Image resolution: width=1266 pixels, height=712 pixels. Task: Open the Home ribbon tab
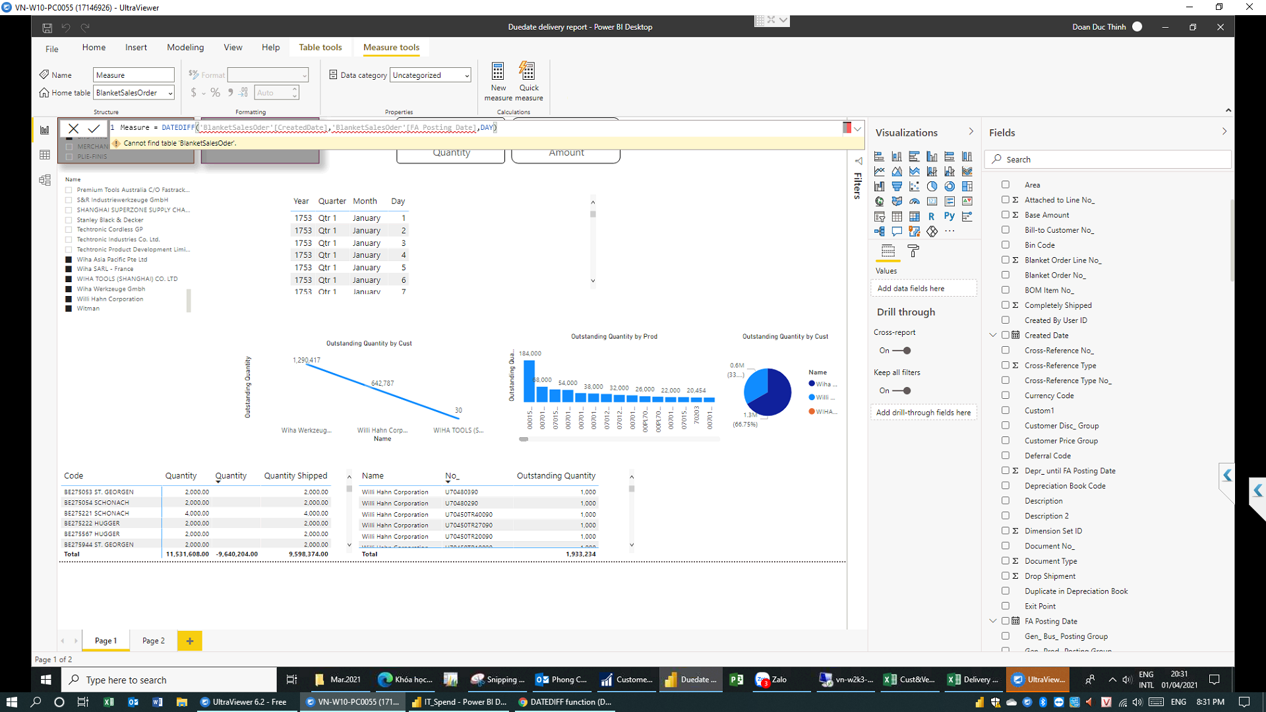[x=94, y=47]
